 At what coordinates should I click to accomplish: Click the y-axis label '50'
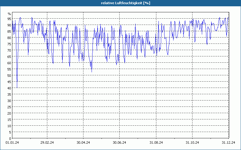[x=9, y=76]
